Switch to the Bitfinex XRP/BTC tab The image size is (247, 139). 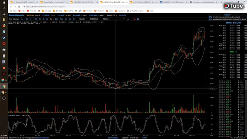[x=84, y=2]
